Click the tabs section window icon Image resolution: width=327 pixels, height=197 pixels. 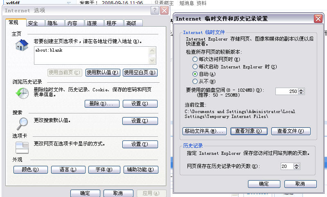pos(22,147)
